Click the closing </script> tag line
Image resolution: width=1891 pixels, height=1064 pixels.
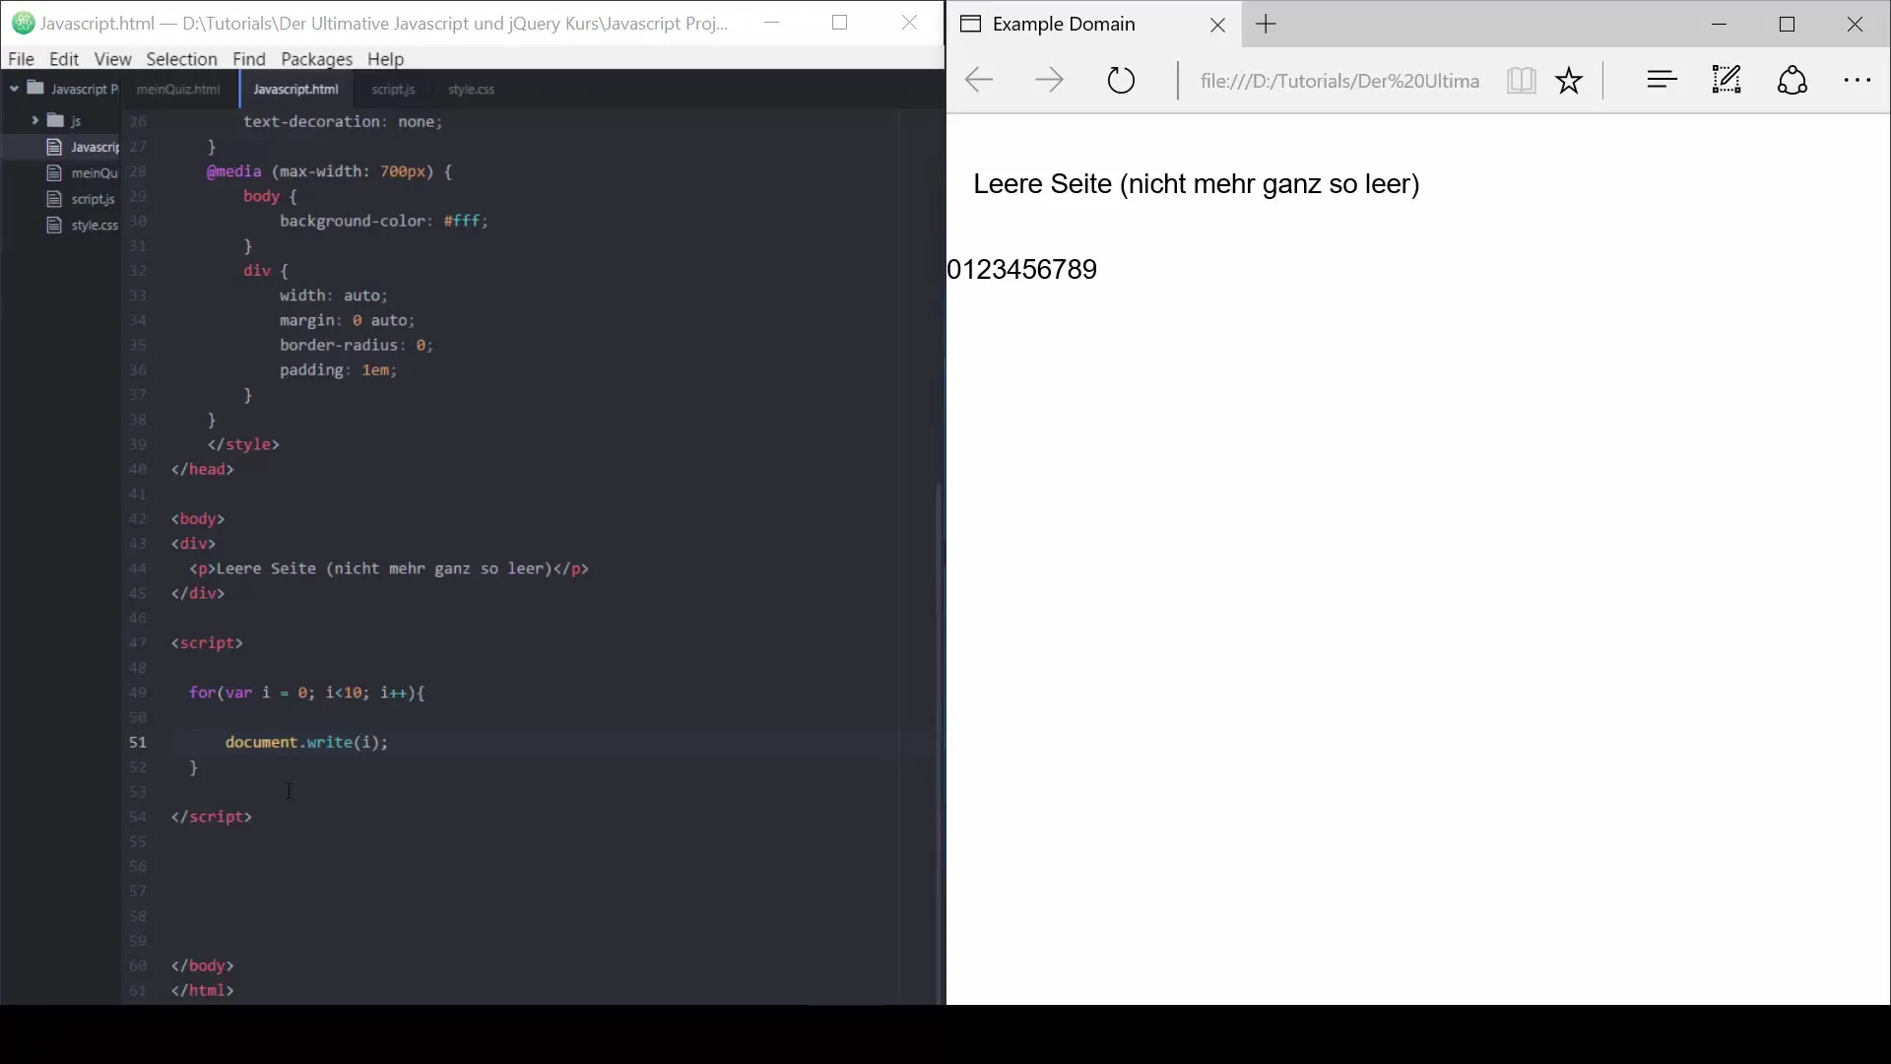coord(212,818)
